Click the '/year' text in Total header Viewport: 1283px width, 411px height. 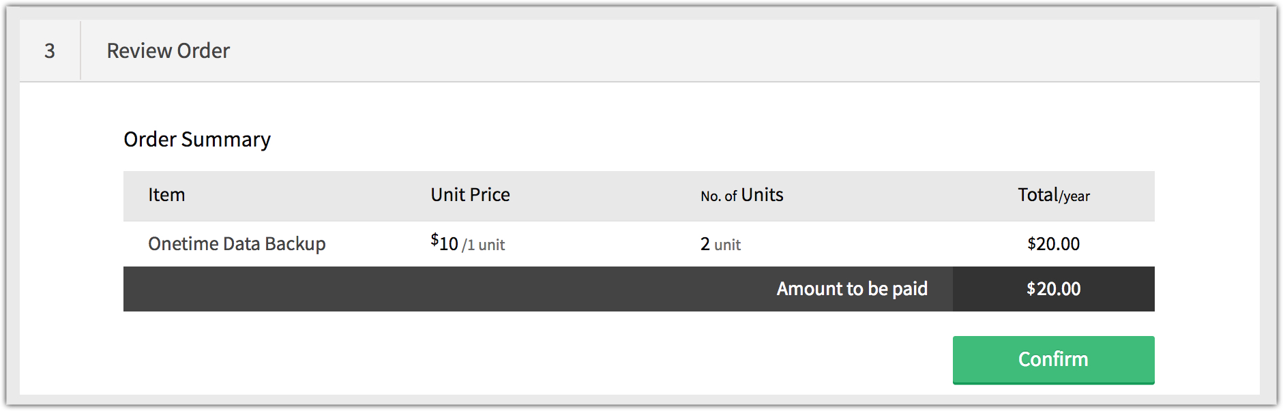(1074, 197)
